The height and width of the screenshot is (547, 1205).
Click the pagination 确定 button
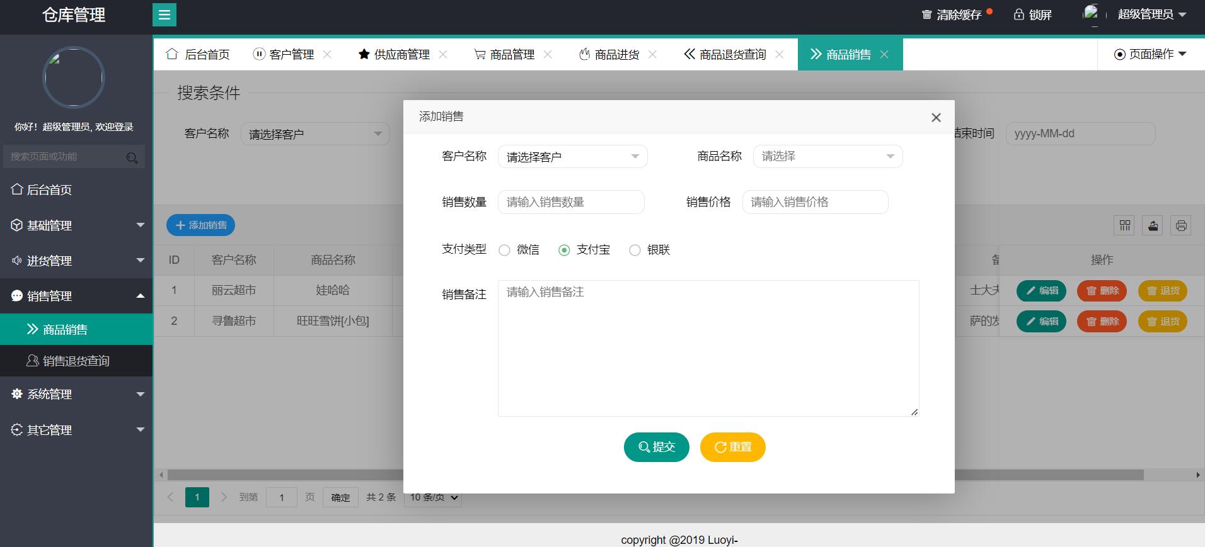(x=340, y=497)
